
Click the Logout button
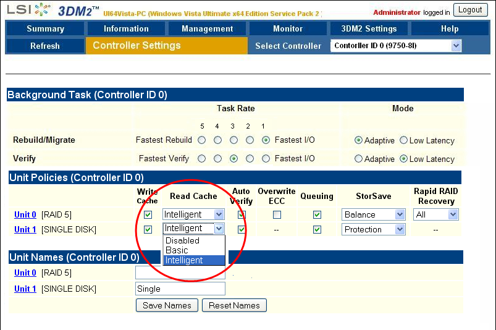pyautogui.click(x=470, y=10)
